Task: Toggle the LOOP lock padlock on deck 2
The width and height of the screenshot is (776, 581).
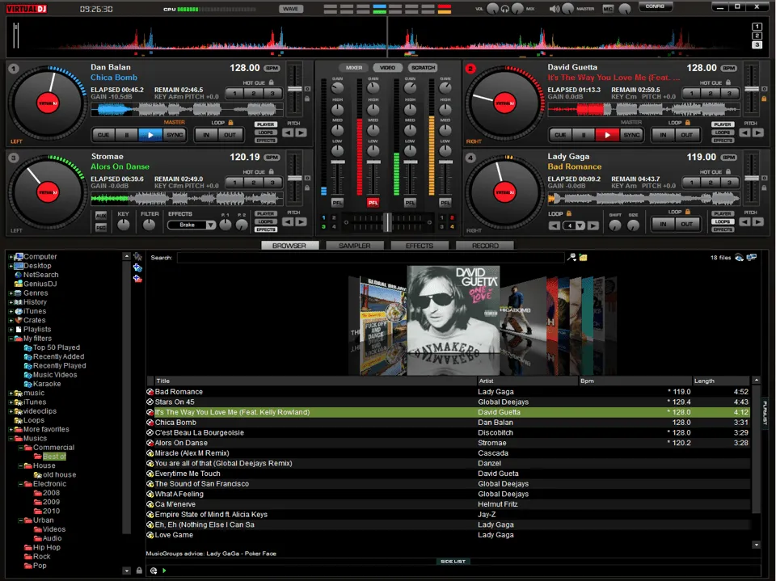Action: (688, 122)
